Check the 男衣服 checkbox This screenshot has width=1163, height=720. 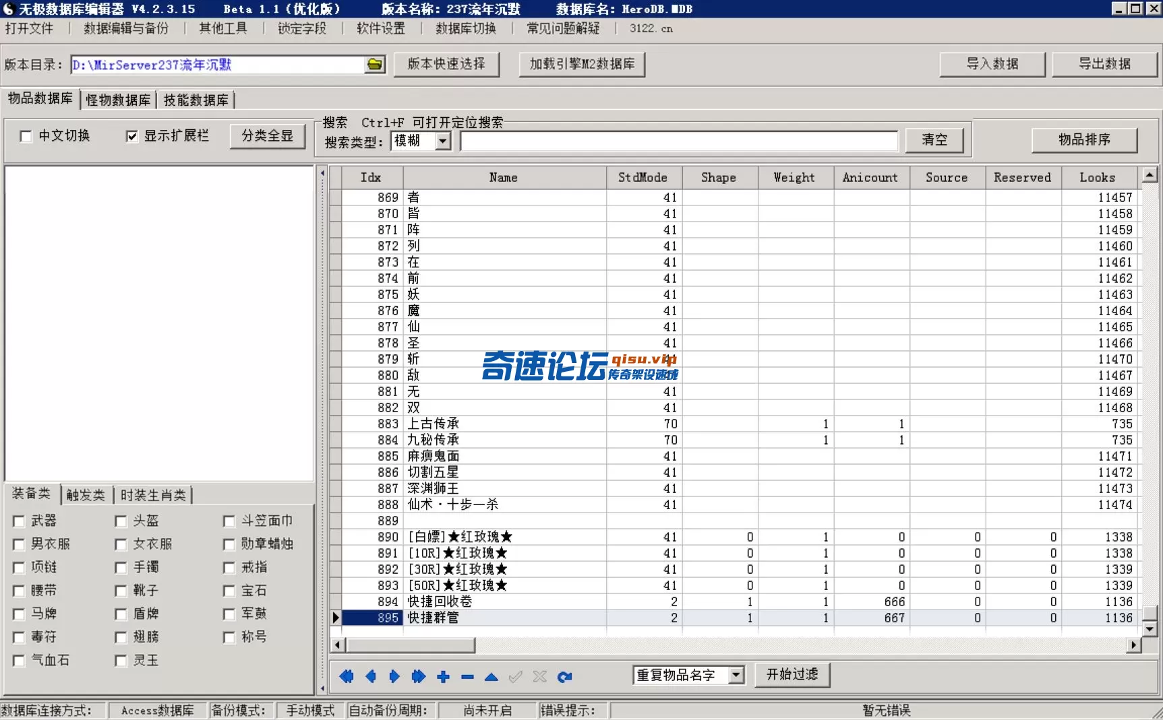pyautogui.click(x=19, y=544)
